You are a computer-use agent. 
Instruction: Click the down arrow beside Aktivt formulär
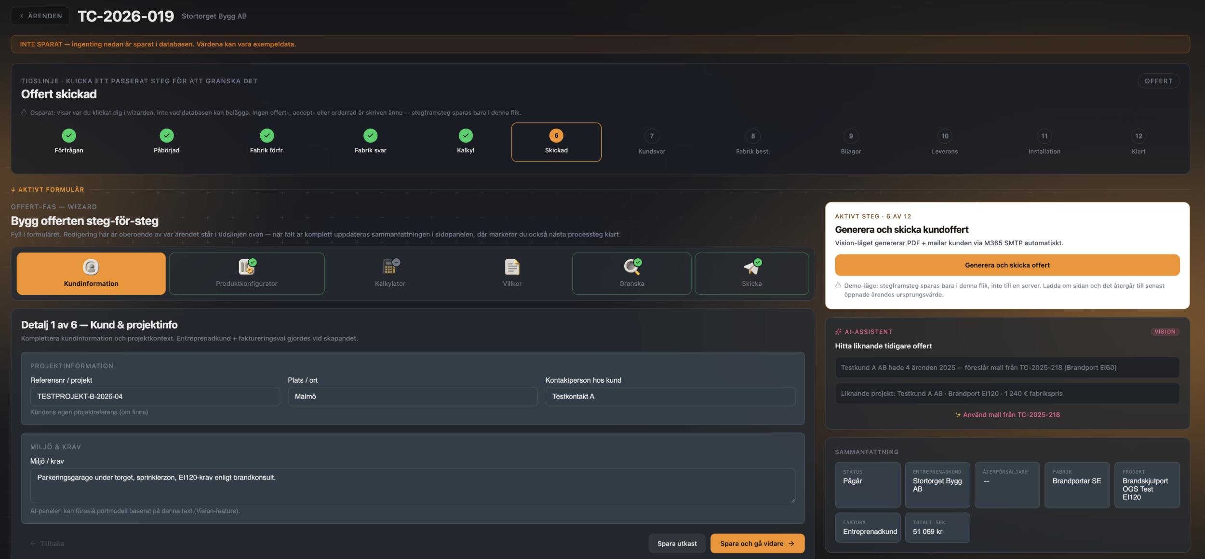(13, 189)
